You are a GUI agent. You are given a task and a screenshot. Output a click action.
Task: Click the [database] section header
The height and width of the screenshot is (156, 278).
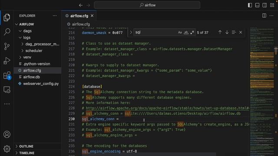92,87
